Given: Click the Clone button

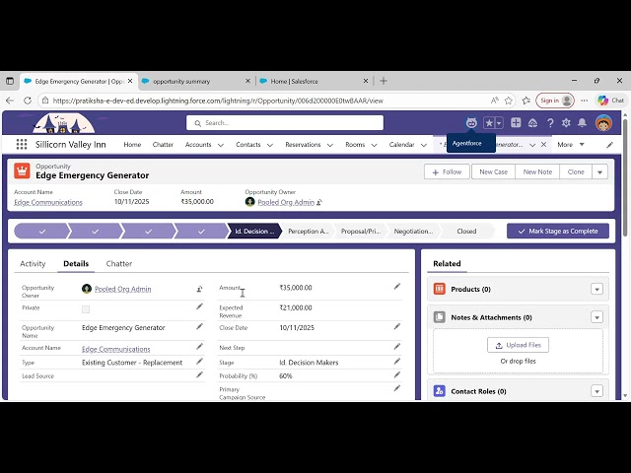Looking at the screenshot, I should 576,172.
